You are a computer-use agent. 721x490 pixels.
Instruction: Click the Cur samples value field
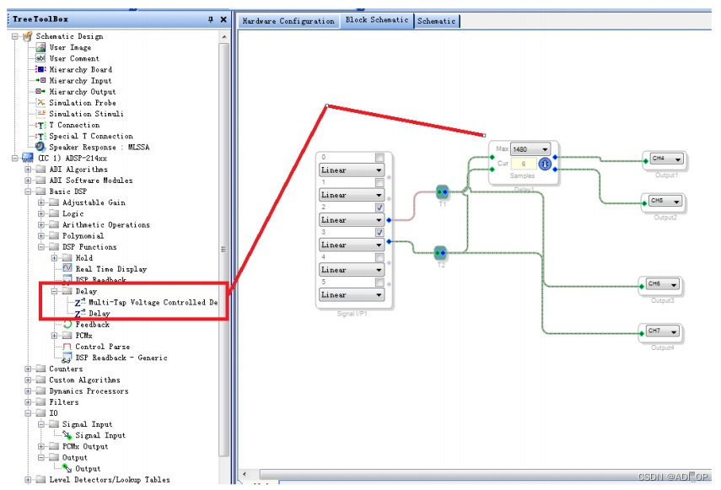[x=524, y=164]
